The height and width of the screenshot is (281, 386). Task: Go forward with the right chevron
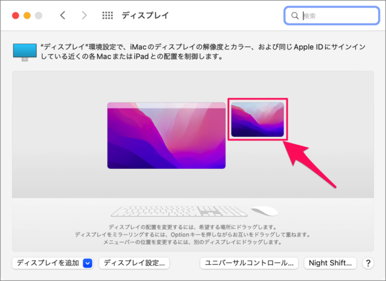pos(84,16)
